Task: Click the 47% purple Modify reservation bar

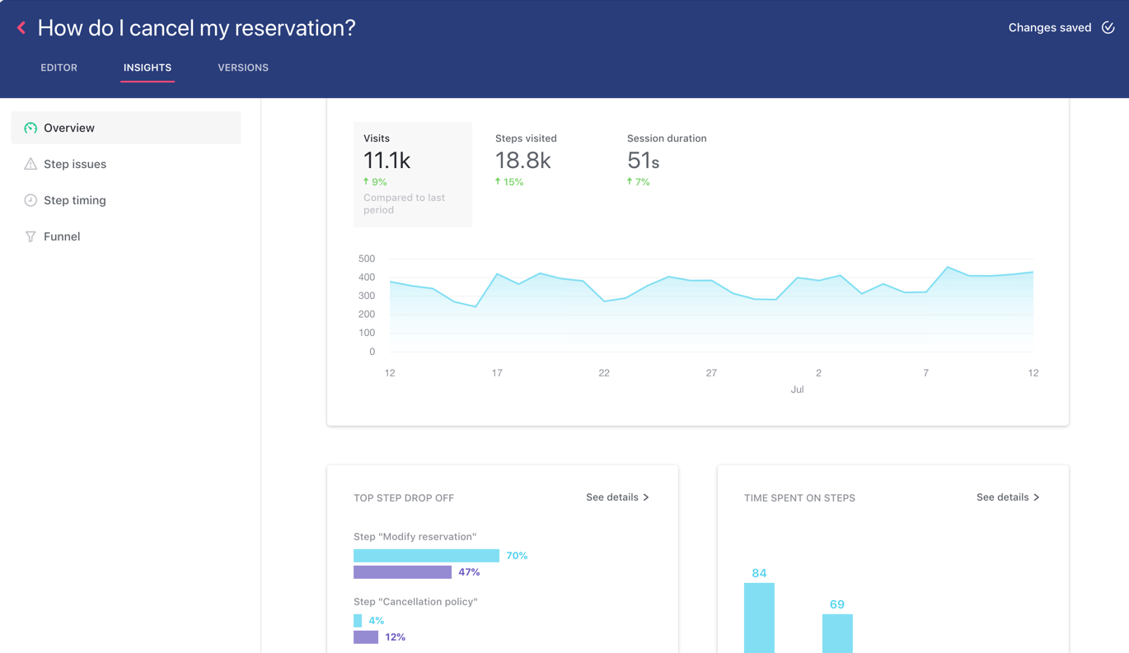Action: (402, 572)
